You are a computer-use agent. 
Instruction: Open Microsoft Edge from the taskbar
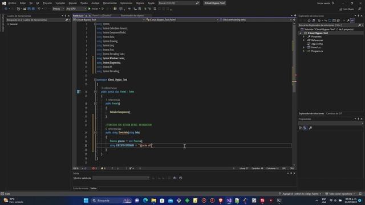pyautogui.click(x=145, y=200)
